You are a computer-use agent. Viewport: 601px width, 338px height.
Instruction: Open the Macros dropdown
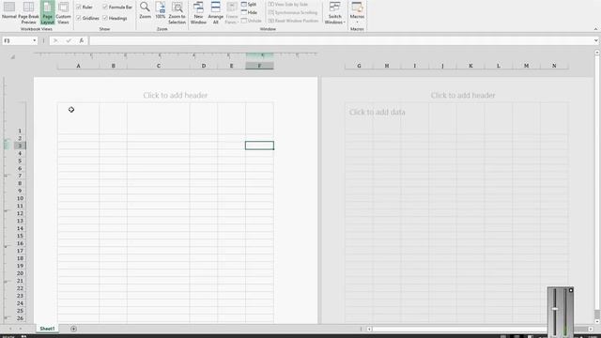pos(357,12)
